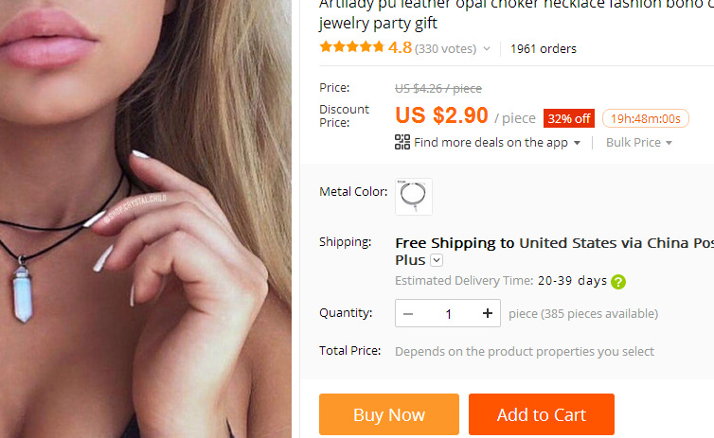Viewport: 714px width, 438px height.
Task: Click the Add to Cart button
Action: [542, 414]
